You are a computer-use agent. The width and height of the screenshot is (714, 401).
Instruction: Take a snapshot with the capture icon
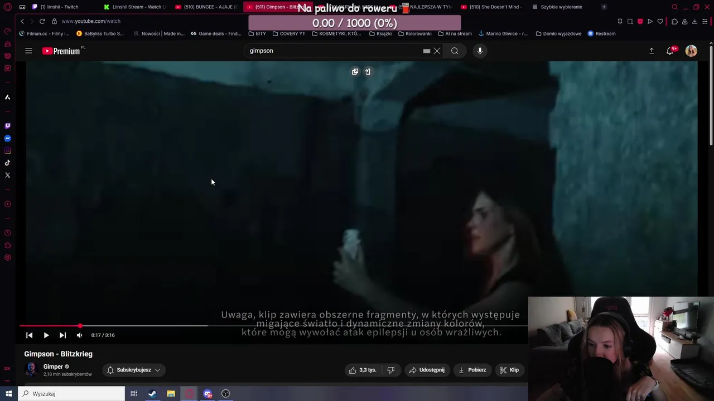click(630, 21)
